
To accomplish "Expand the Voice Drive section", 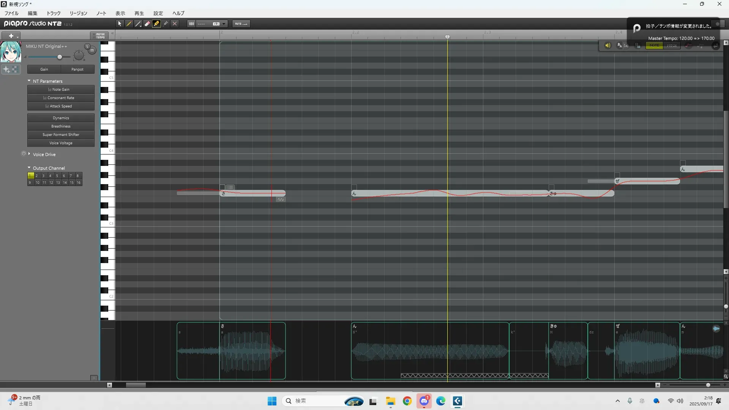I will (x=29, y=154).
